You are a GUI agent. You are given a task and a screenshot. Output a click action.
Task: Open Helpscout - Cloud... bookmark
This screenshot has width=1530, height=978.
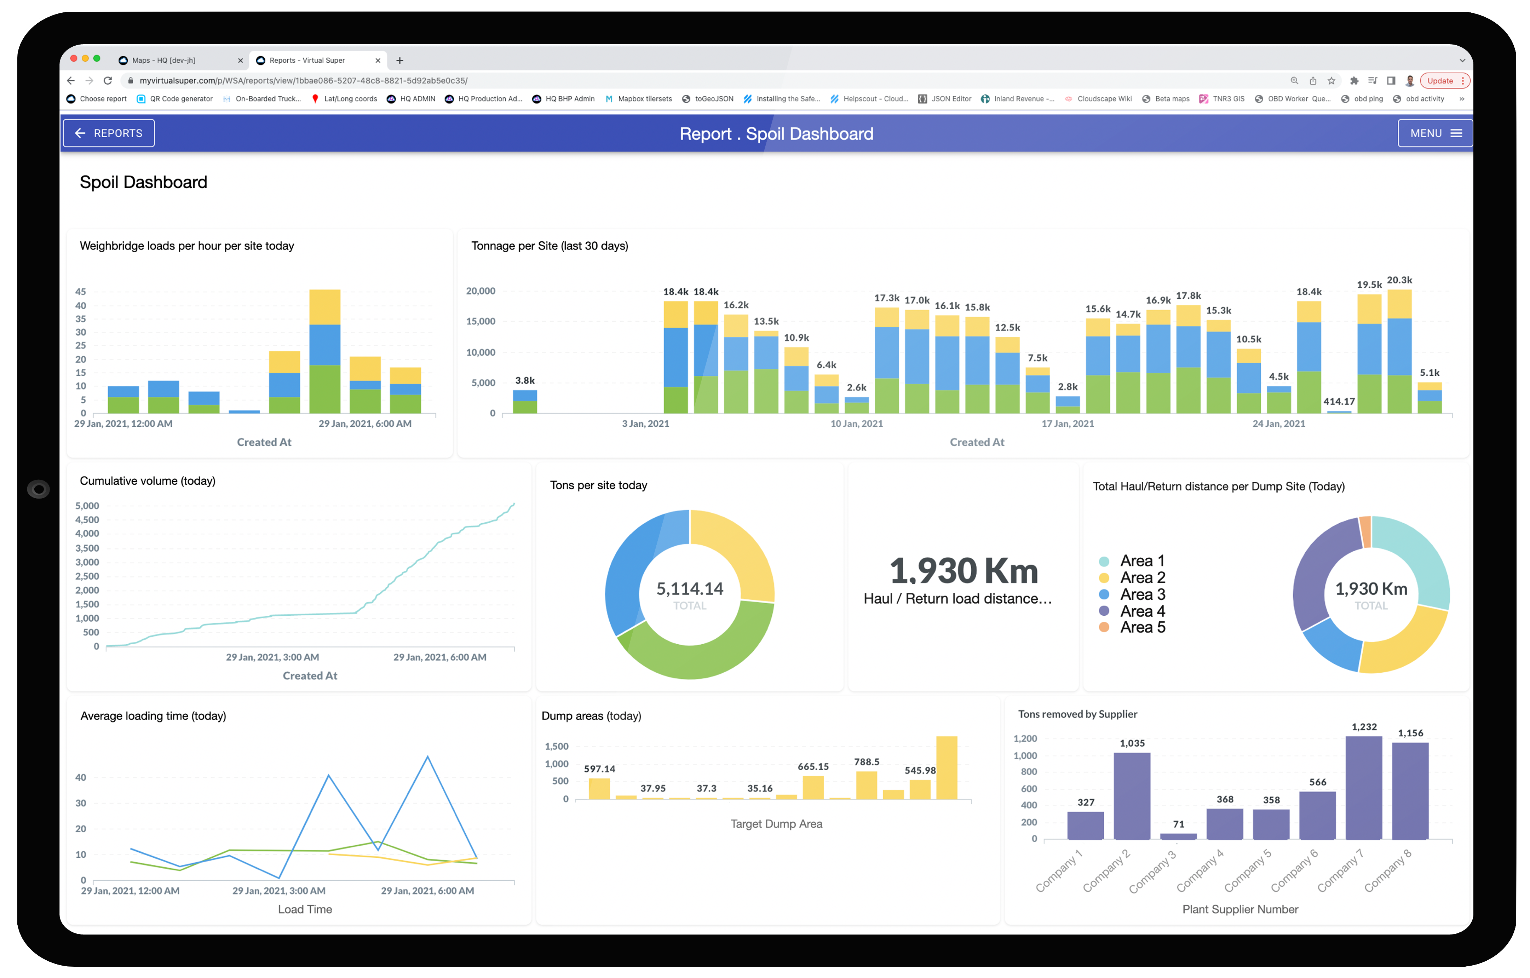pyautogui.click(x=869, y=99)
